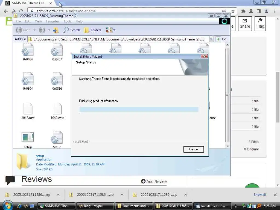Switch to Blog - Mypal taskbar button
Image resolution: width=280 pixels, height=210 pixels.
tap(95, 206)
